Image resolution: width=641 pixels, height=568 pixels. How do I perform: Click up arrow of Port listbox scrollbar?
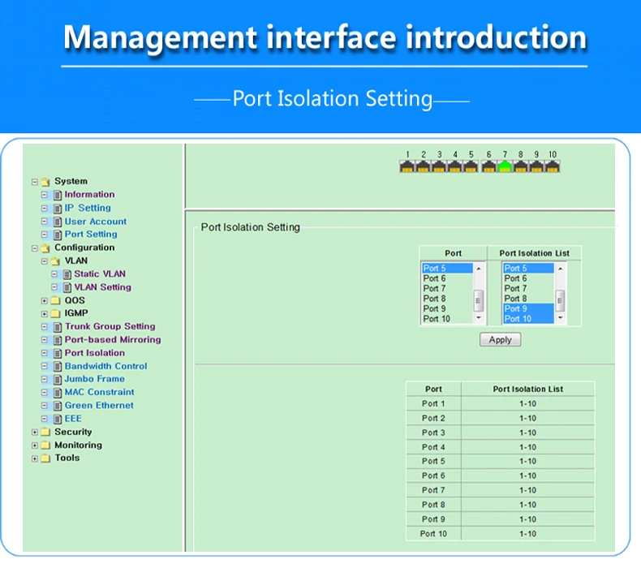coord(479,269)
